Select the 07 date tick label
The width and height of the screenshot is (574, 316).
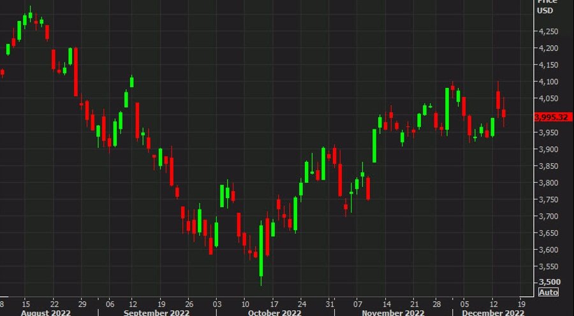coord(358,304)
